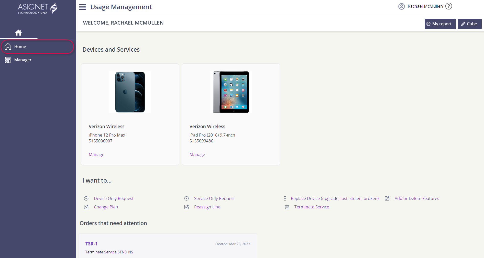Click edit icon beside Add or Delete Features
Image resolution: width=484 pixels, height=258 pixels.
tap(387, 198)
